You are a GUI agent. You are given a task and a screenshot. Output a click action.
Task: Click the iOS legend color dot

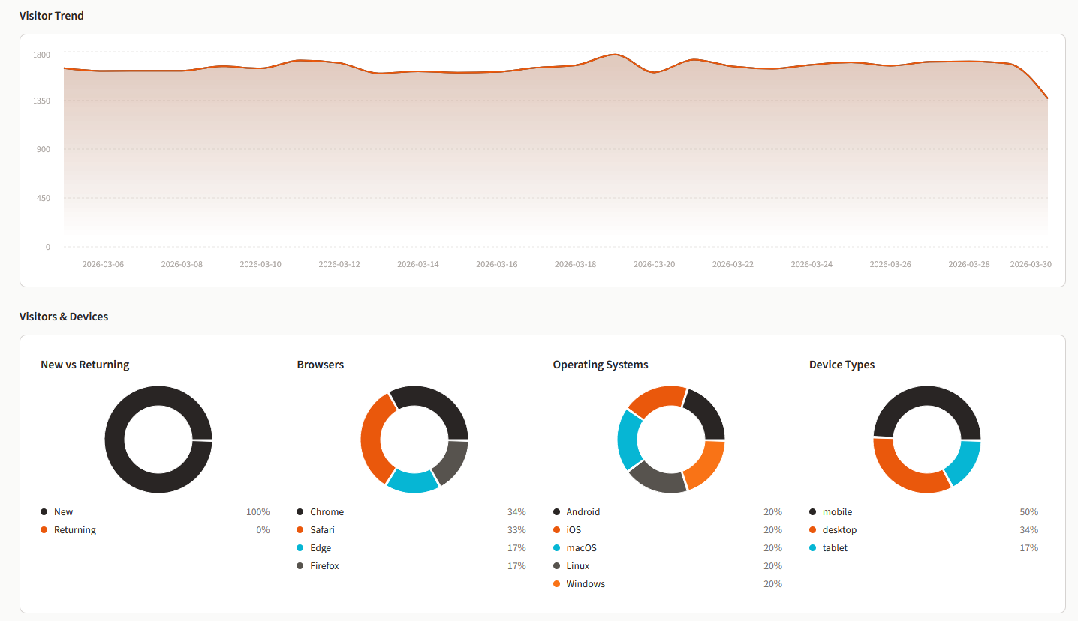556,529
